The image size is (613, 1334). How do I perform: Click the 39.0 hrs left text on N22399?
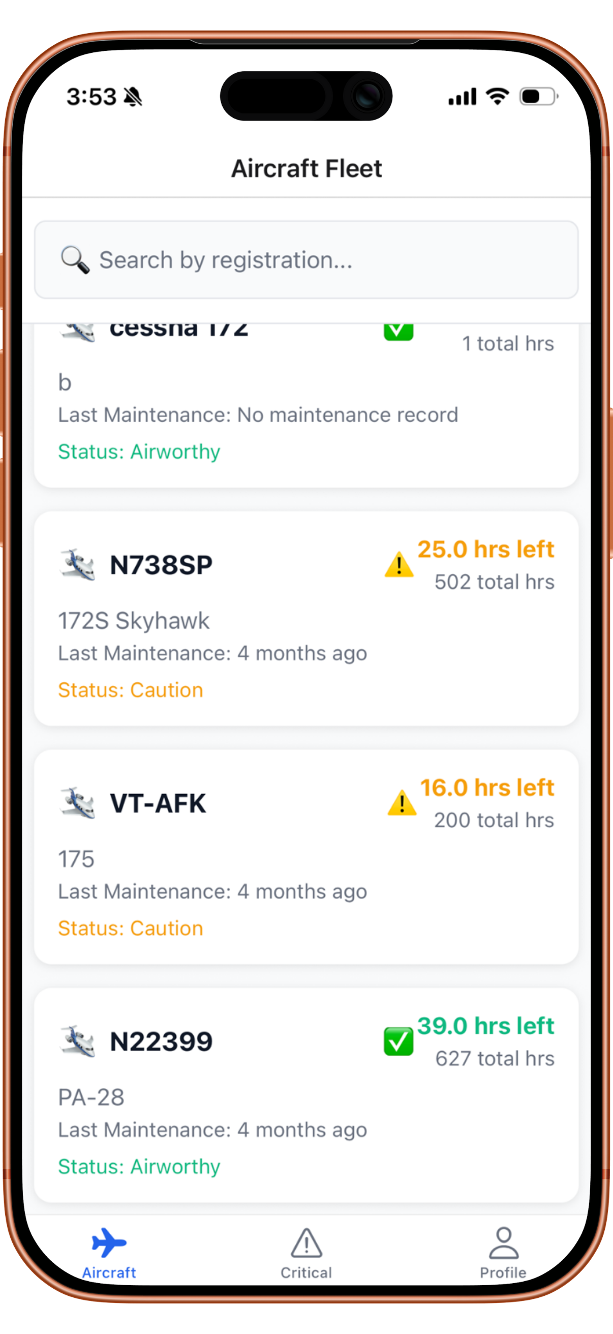485,1026
